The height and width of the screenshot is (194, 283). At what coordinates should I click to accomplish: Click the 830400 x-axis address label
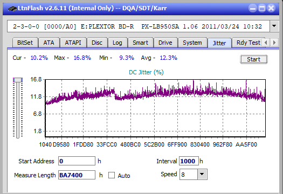tap(200, 144)
